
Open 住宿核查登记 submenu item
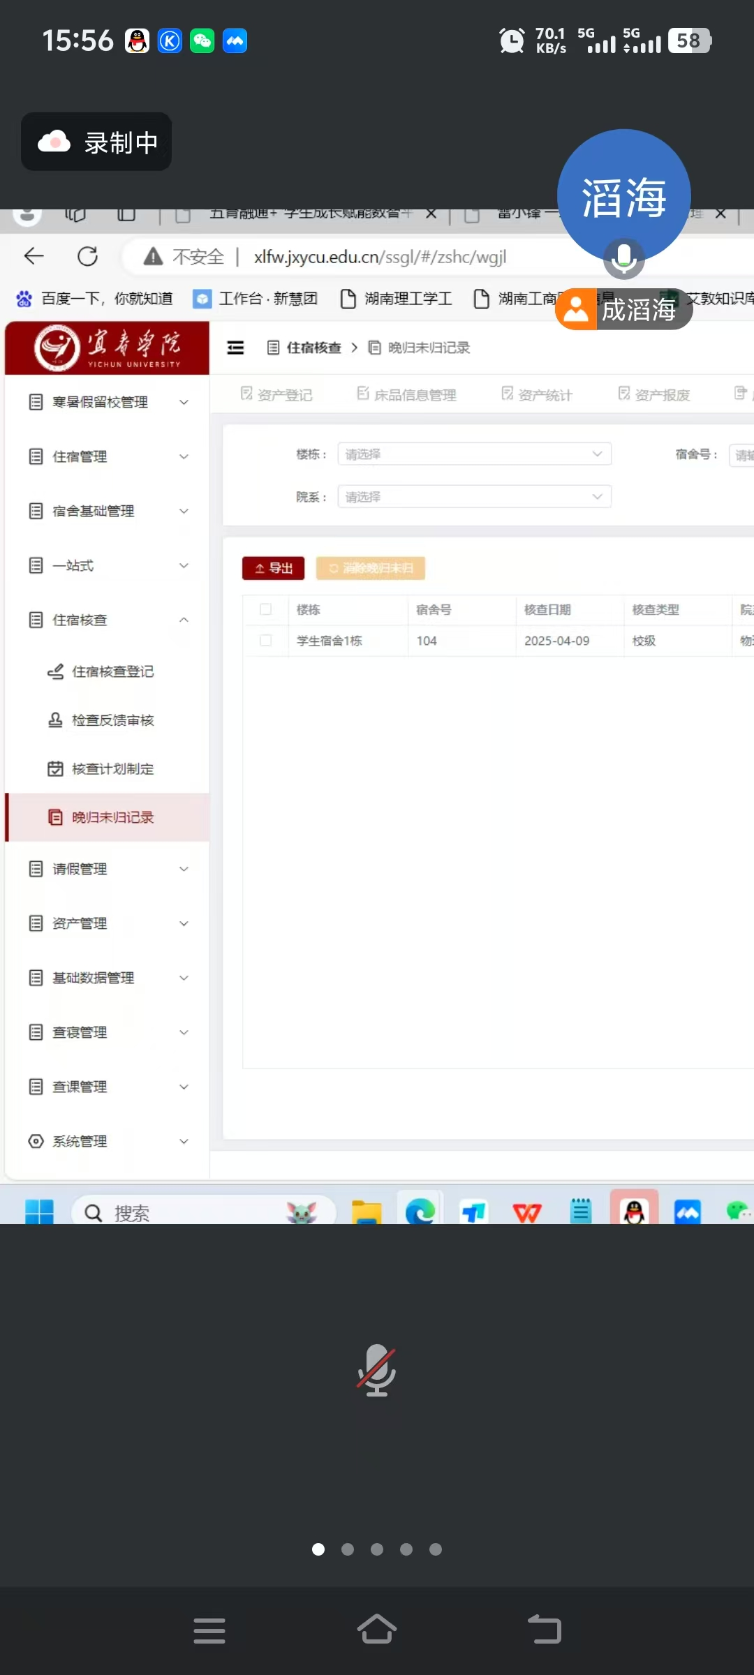pyautogui.click(x=112, y=671)
